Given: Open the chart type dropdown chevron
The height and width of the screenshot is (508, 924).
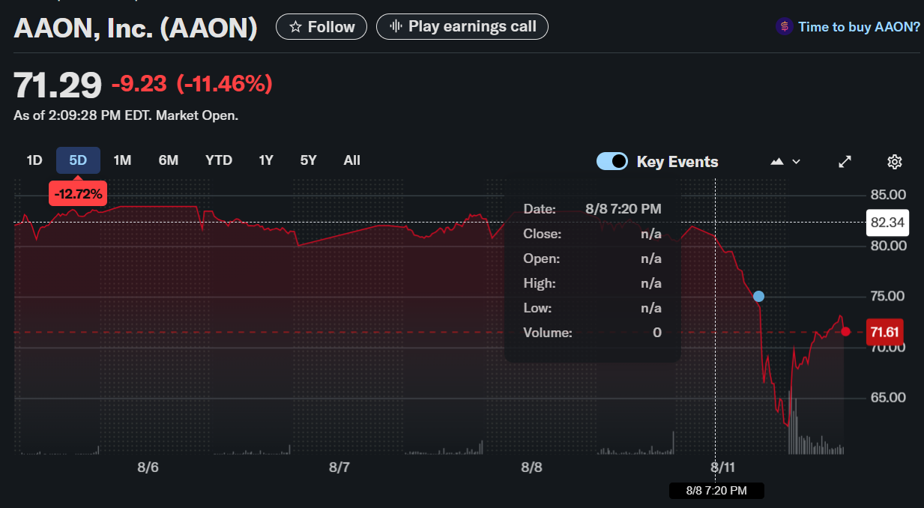Looking at the screenshot, I should point(796,162).
